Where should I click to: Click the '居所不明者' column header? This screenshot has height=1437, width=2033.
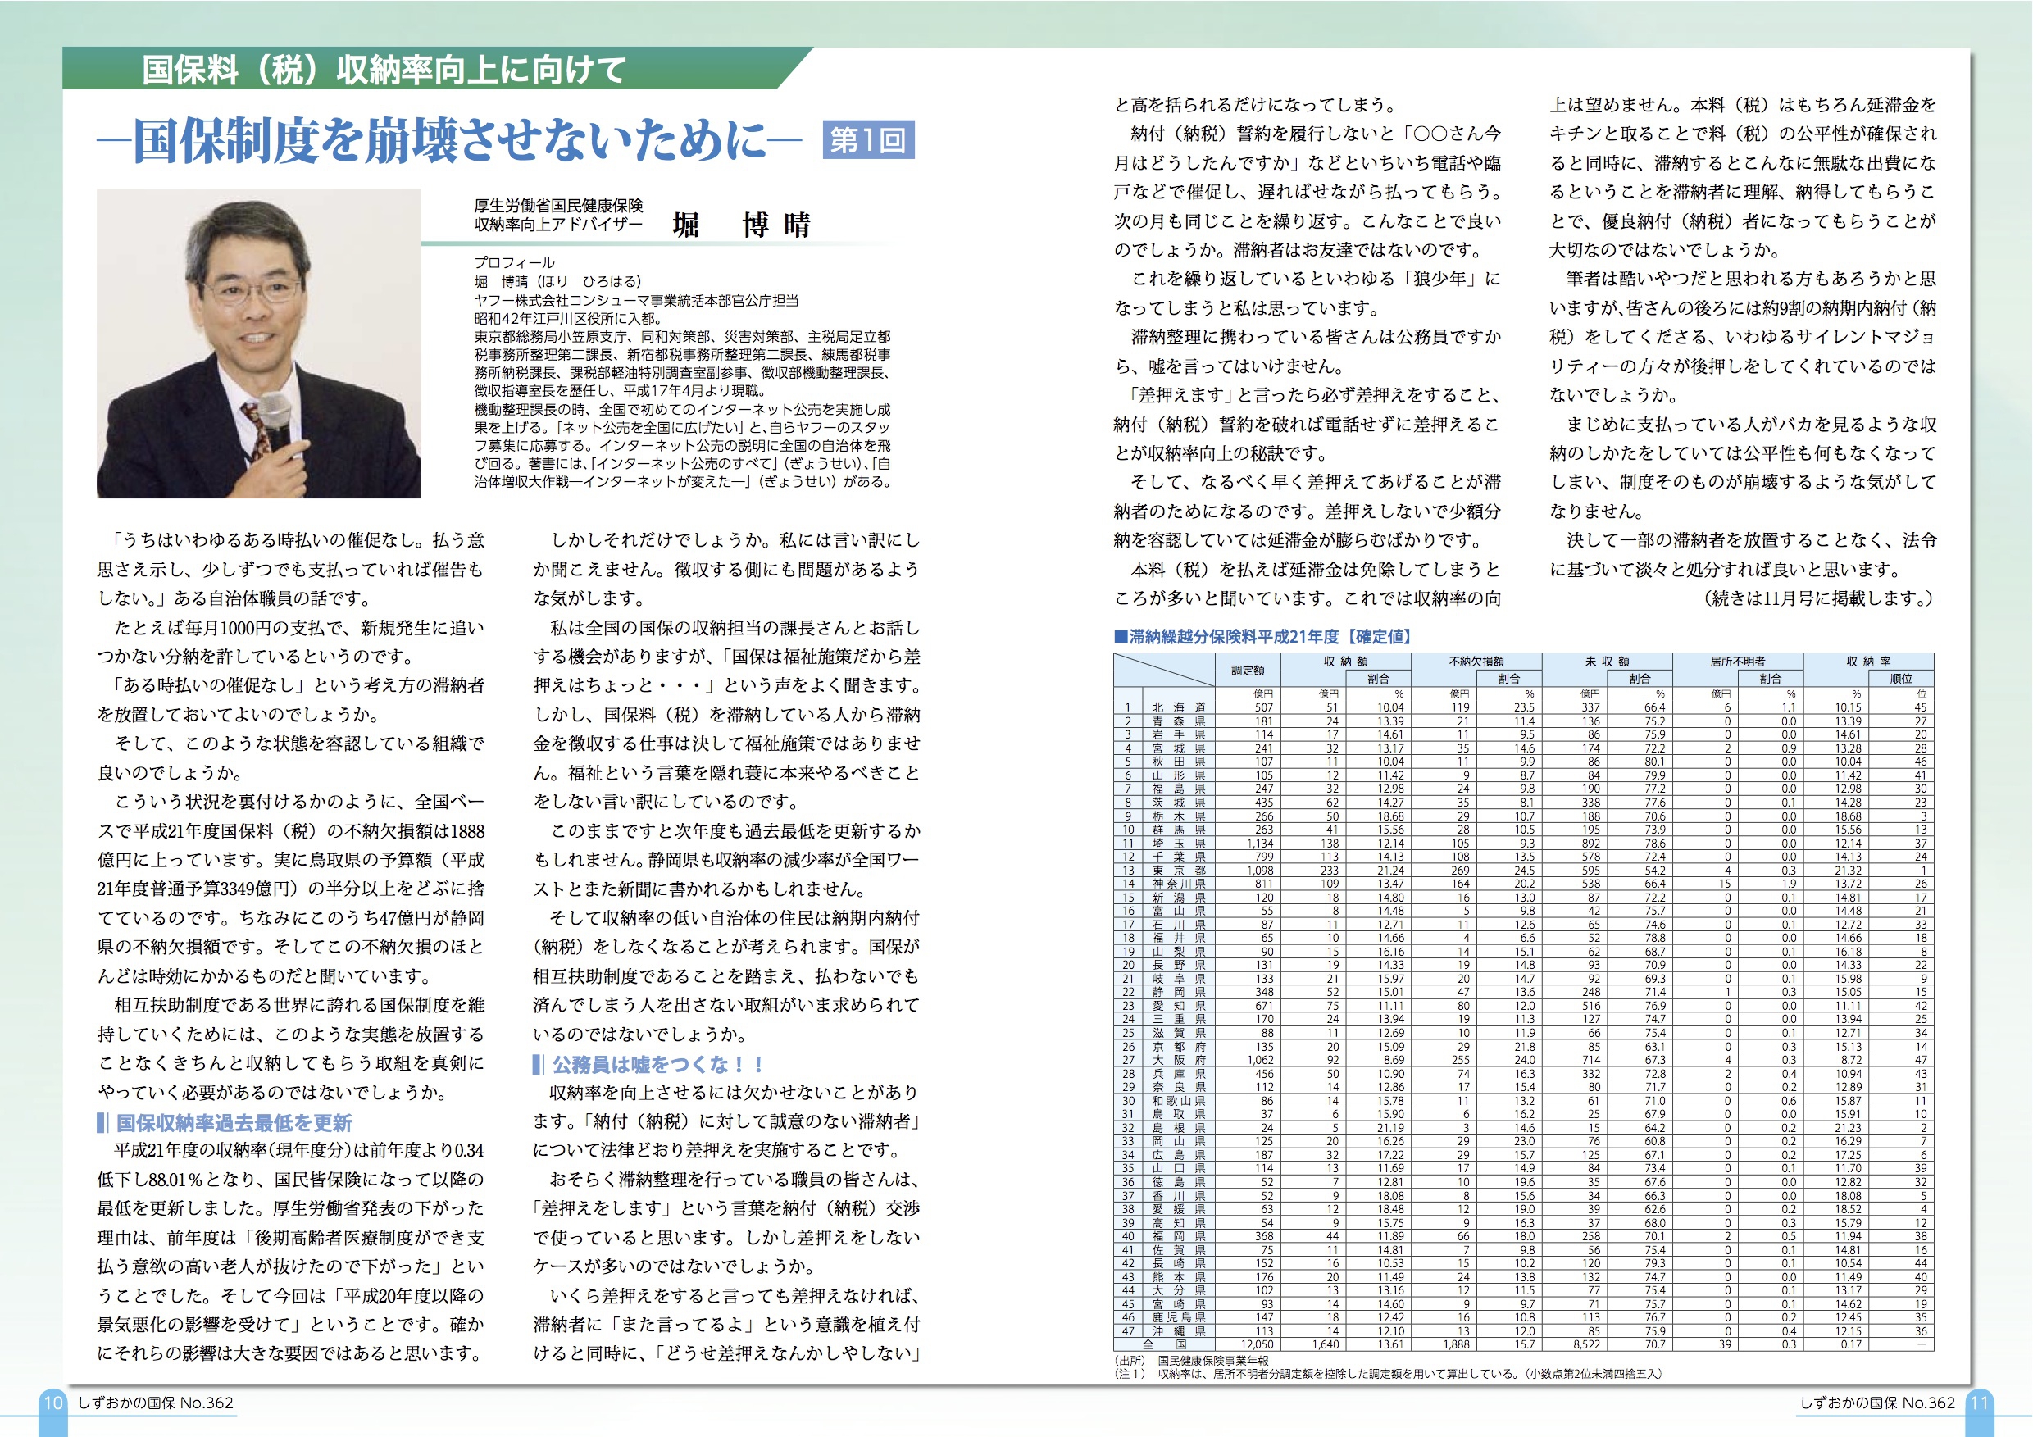(x=1737, y=662)
